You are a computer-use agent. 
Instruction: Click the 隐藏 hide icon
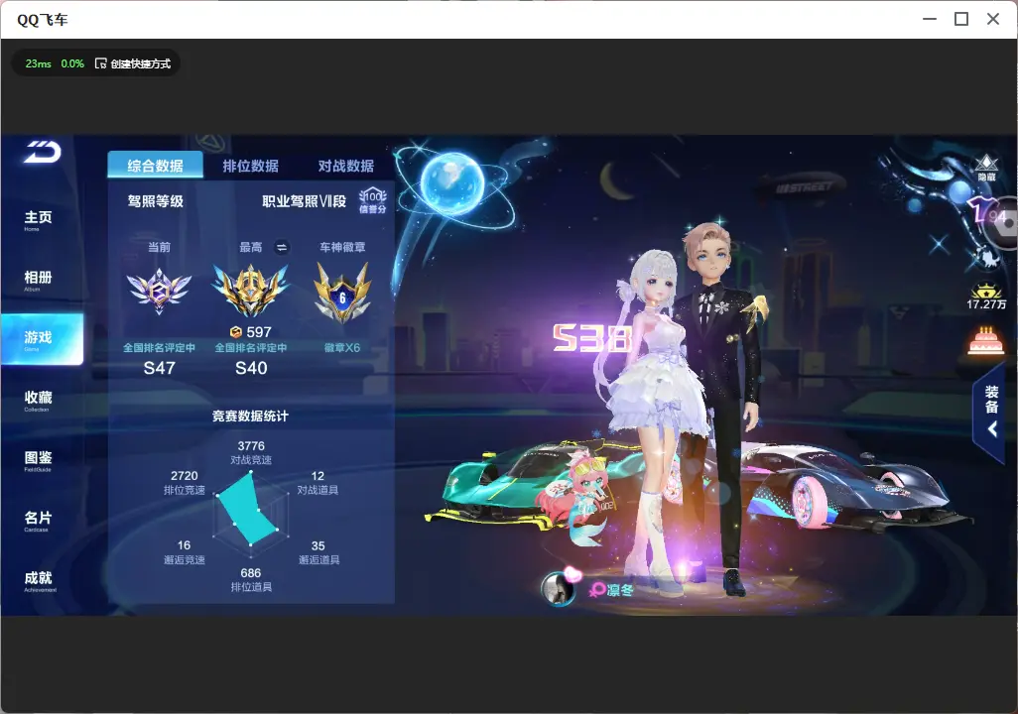986,168
